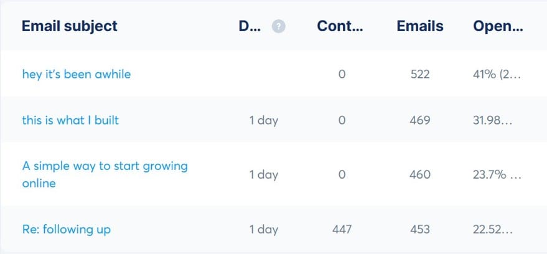
Task: Click the truncated "Open..." column header
Action: point(498,26)
